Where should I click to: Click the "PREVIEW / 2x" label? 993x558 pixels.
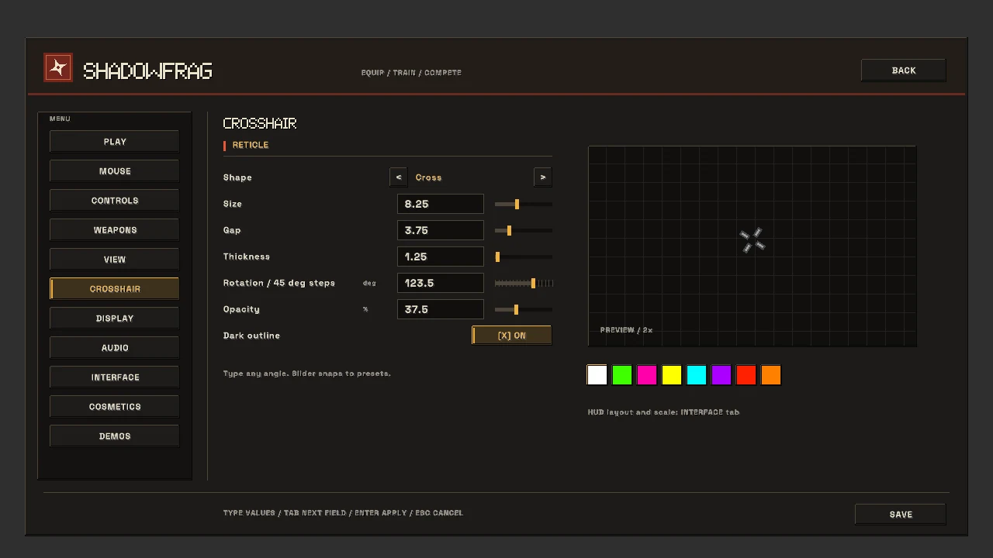tap(626, 330)
